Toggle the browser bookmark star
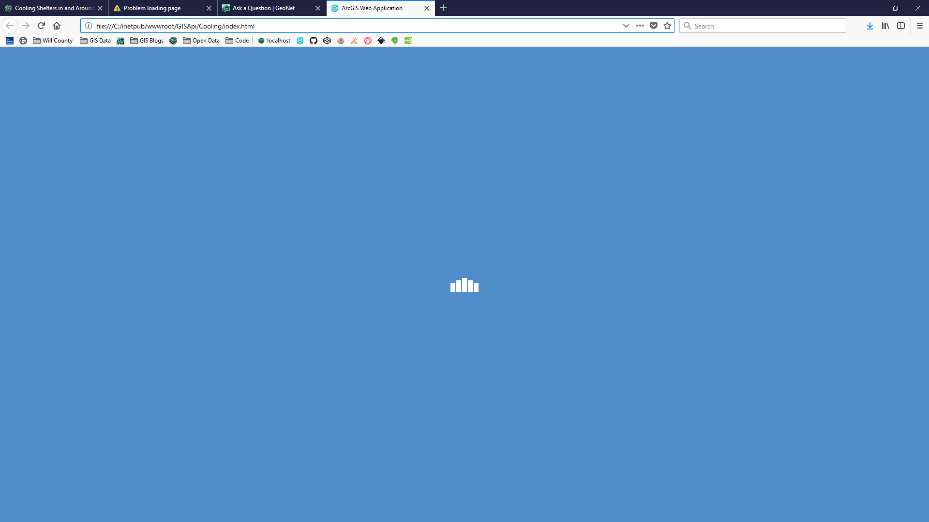The height and width of the screenshot is (522, 929). [667, 26]
